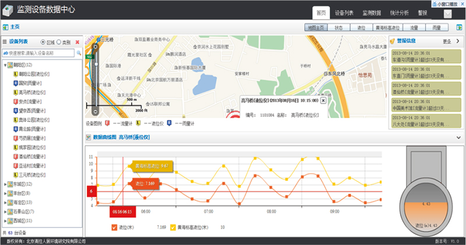Switch to the 统计分析 tab
Image resolution: width=466 pixels, height=245 pixels.
(400, 12)
